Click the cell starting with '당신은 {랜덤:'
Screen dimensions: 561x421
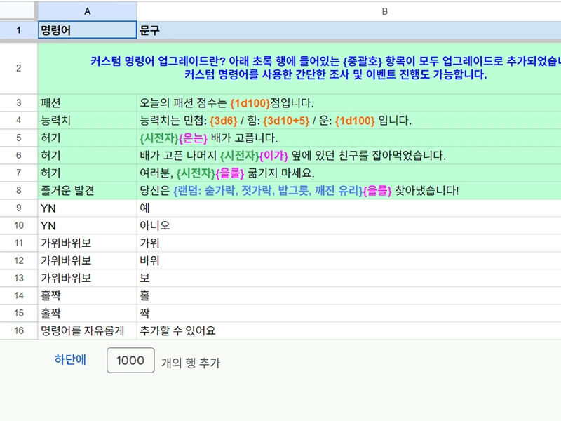[349, 190]
